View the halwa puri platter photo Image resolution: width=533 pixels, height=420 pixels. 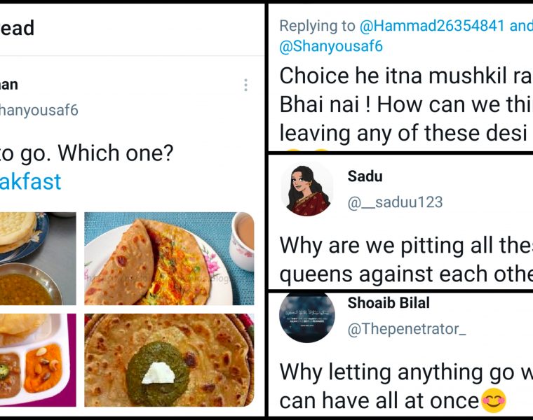pos(37,360)
